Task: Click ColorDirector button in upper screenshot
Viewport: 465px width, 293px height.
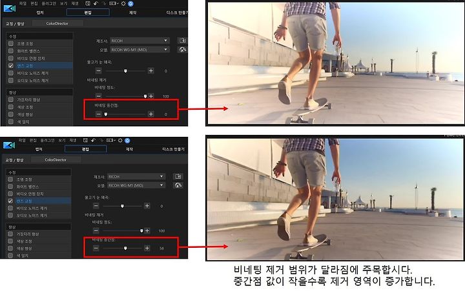Action: coord(57,23)
